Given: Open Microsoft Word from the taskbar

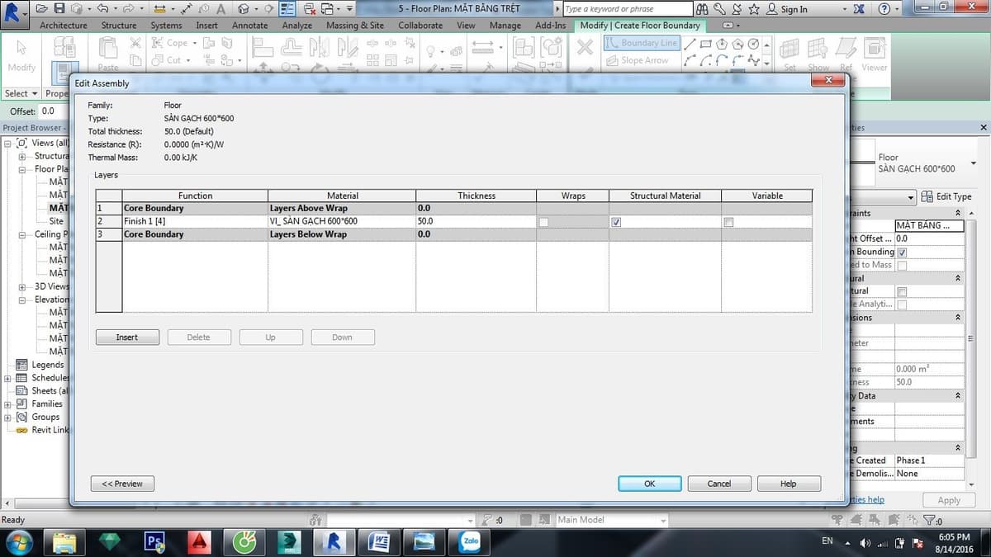Looking at the screenshot, I should coord(380,541).
